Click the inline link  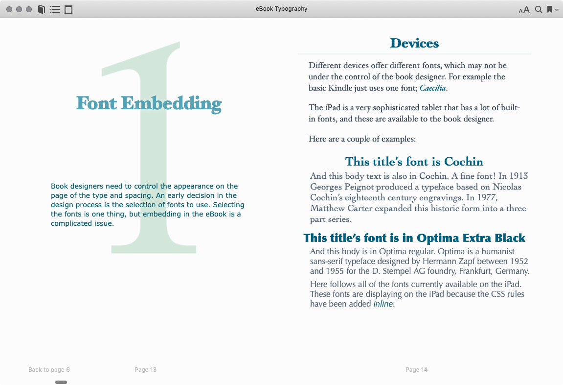click(383, 304)
